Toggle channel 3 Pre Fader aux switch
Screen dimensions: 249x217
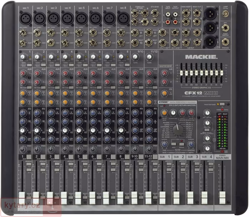(57, 87)
